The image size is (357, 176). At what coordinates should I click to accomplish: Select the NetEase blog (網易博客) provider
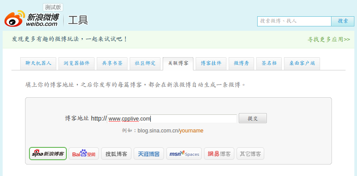[x=219, y=154]
